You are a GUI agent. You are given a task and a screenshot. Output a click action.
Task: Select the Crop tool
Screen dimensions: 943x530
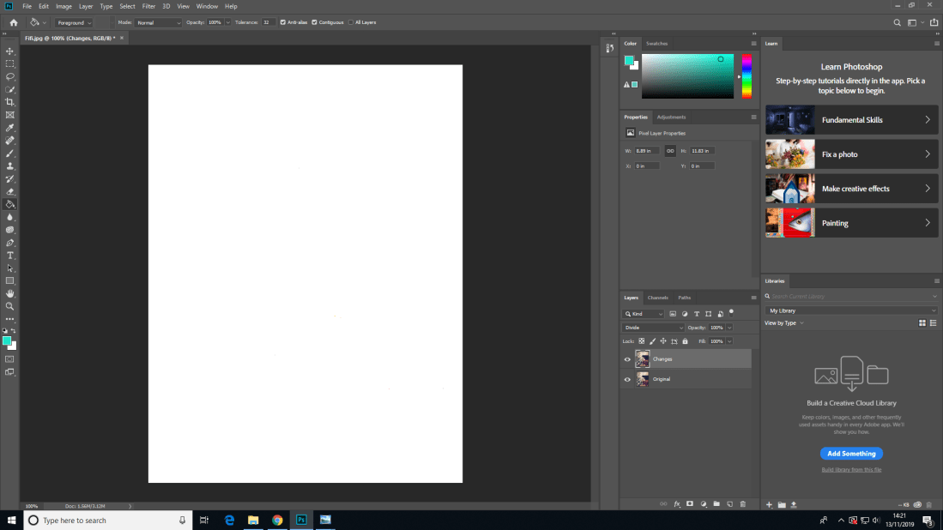click(10, 102)
